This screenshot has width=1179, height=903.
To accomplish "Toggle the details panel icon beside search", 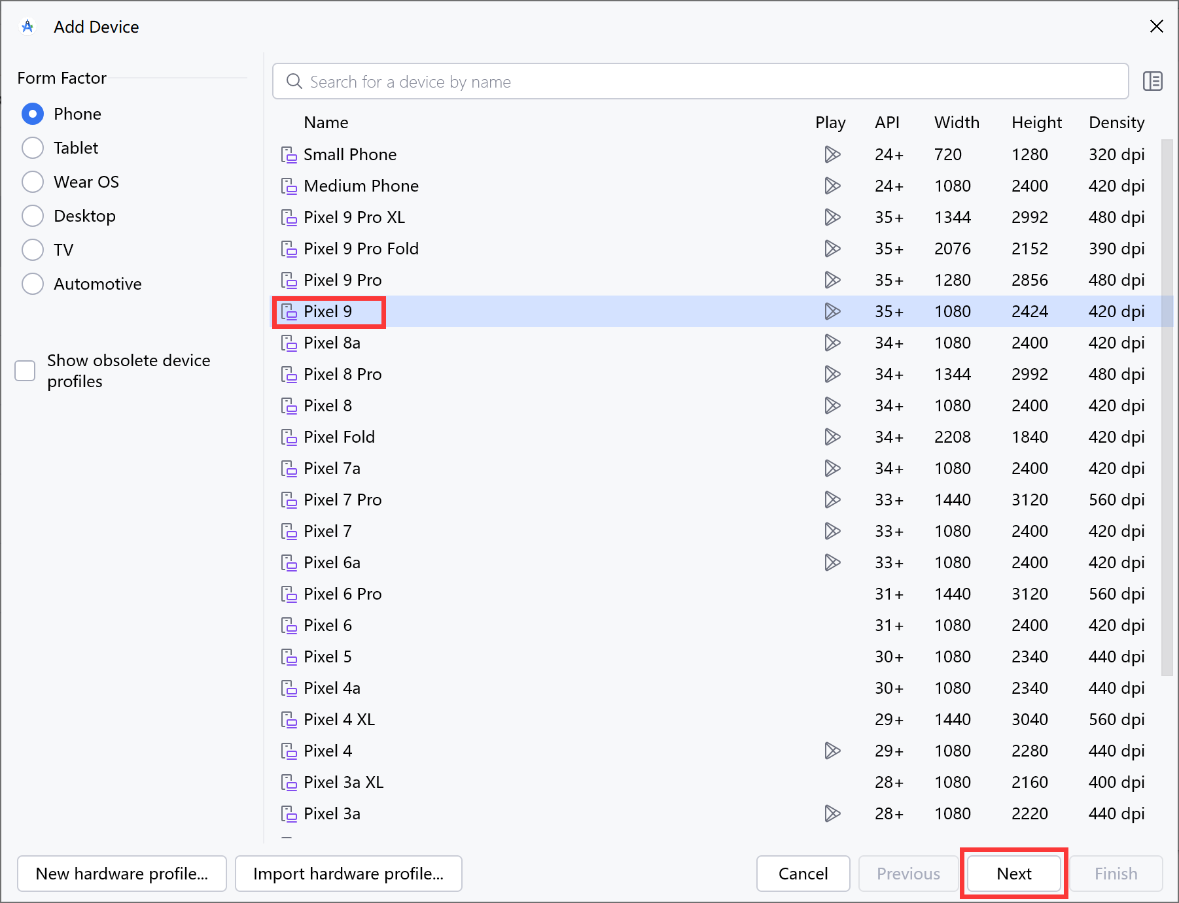I will (1152, 81).
